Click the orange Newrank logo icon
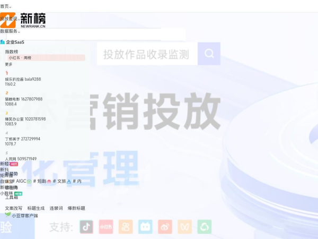 tap(8, 20)
